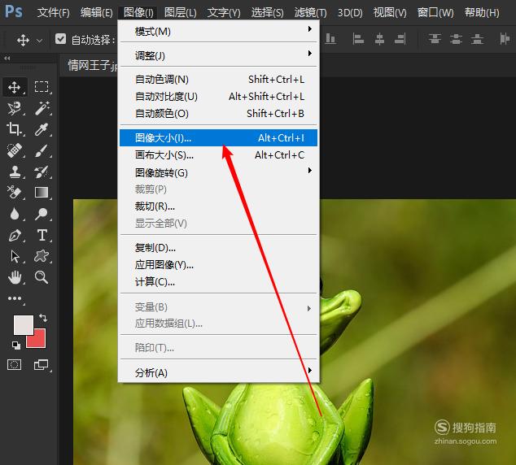The image size is (516, 465).
Task: Open the Edit Toolbar three-dots button
Action: click(x=15, y=298)
